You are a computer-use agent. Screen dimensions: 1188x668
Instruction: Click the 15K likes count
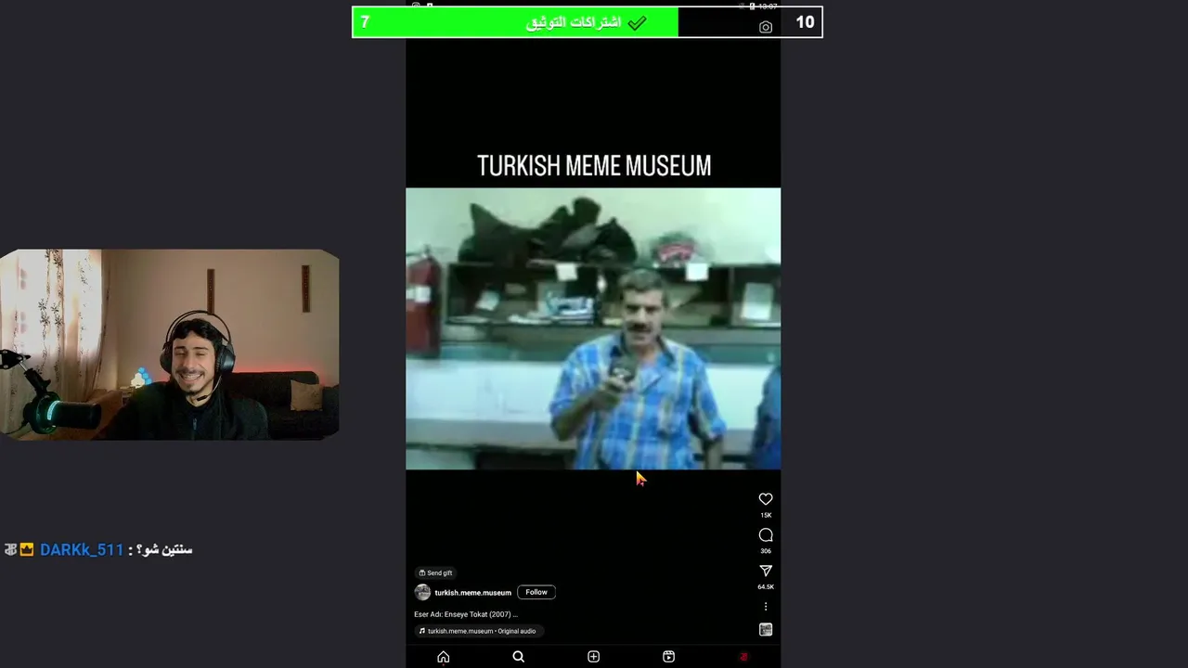[766, 515]
